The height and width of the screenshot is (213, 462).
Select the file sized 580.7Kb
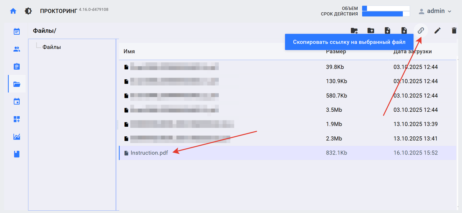174,96
